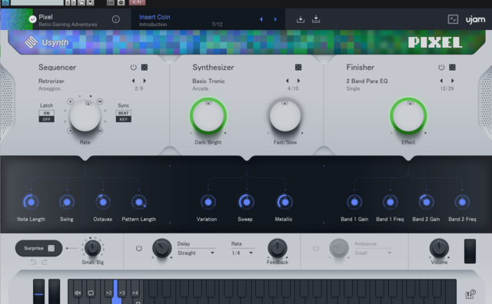Open the Ambience Small dropdown
This screenshot has width=492, height=304.
[x=374, y=253]
